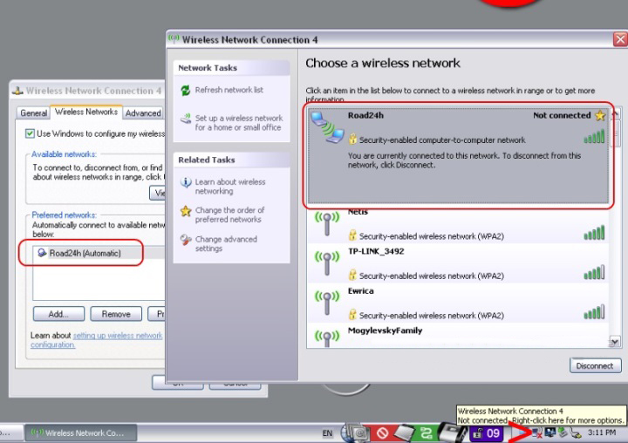Click the padlock icon on the TP-LINK_3492 entry
628x443 pixels.
coord(352,275)
